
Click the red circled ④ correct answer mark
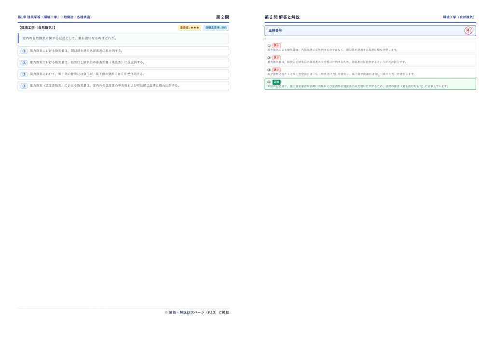click(x=468, y=30)
